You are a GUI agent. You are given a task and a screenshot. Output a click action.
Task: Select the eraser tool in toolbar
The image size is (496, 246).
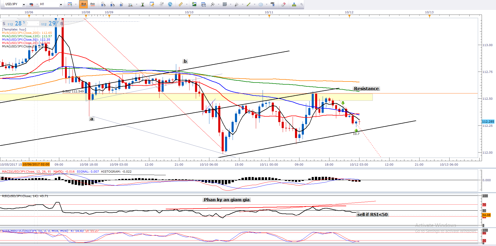click(284, 4)
